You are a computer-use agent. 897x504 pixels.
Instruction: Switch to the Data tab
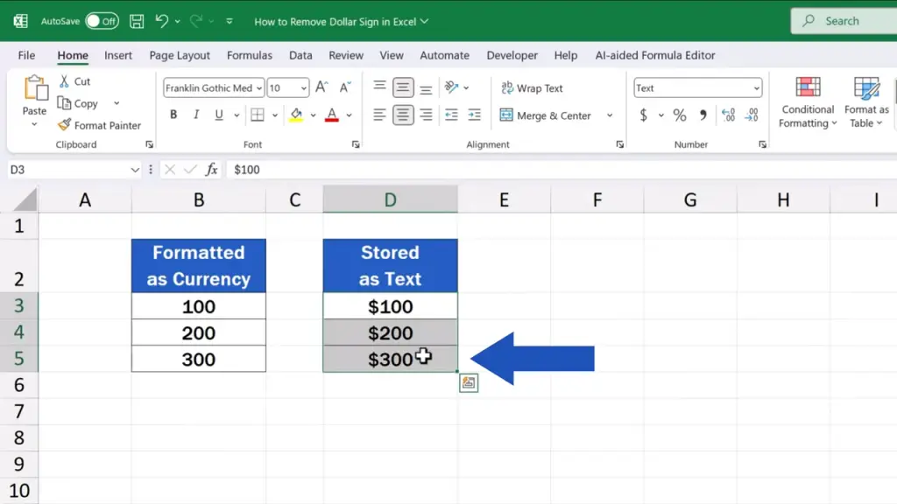[300, 55]
